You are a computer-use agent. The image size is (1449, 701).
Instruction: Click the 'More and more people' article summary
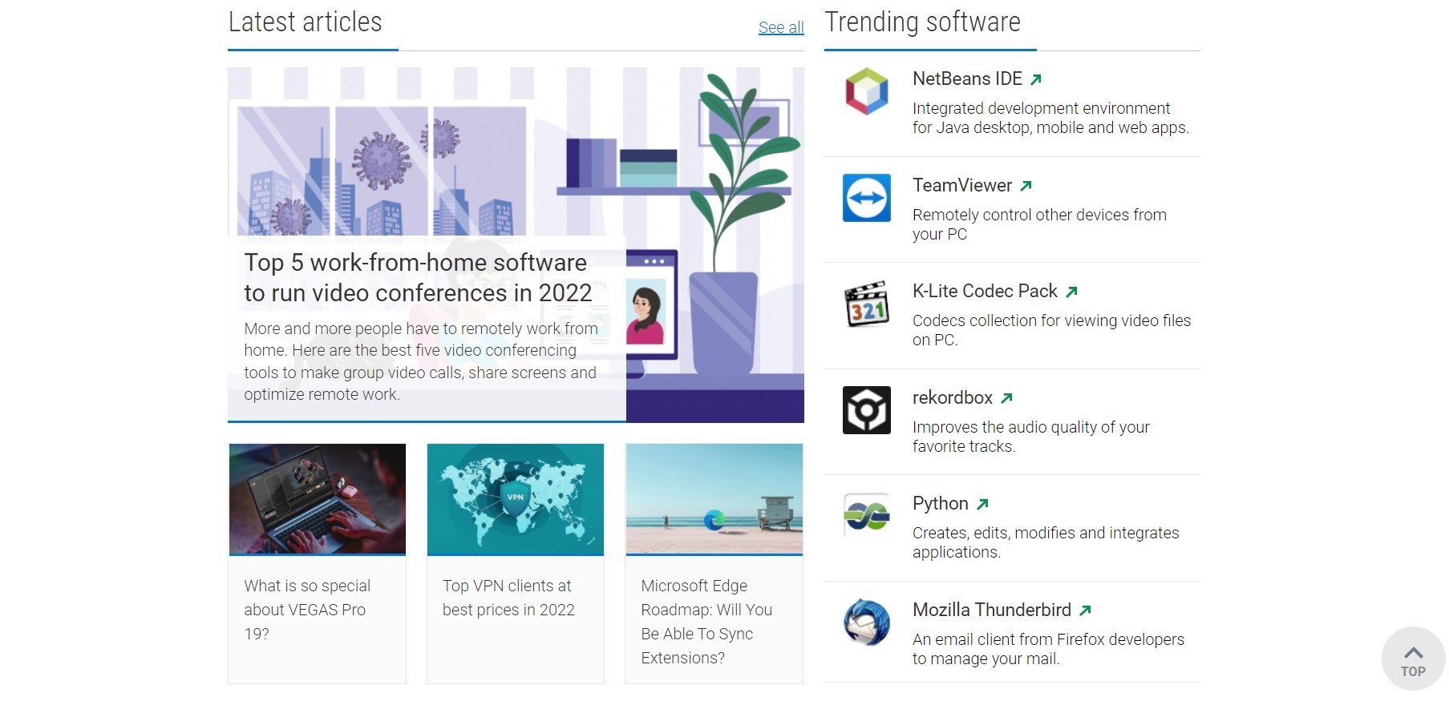pyautogui.click(x=421, y=361)
